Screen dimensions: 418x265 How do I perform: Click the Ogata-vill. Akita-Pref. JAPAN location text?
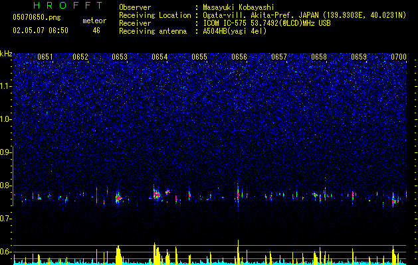(304, 15)
